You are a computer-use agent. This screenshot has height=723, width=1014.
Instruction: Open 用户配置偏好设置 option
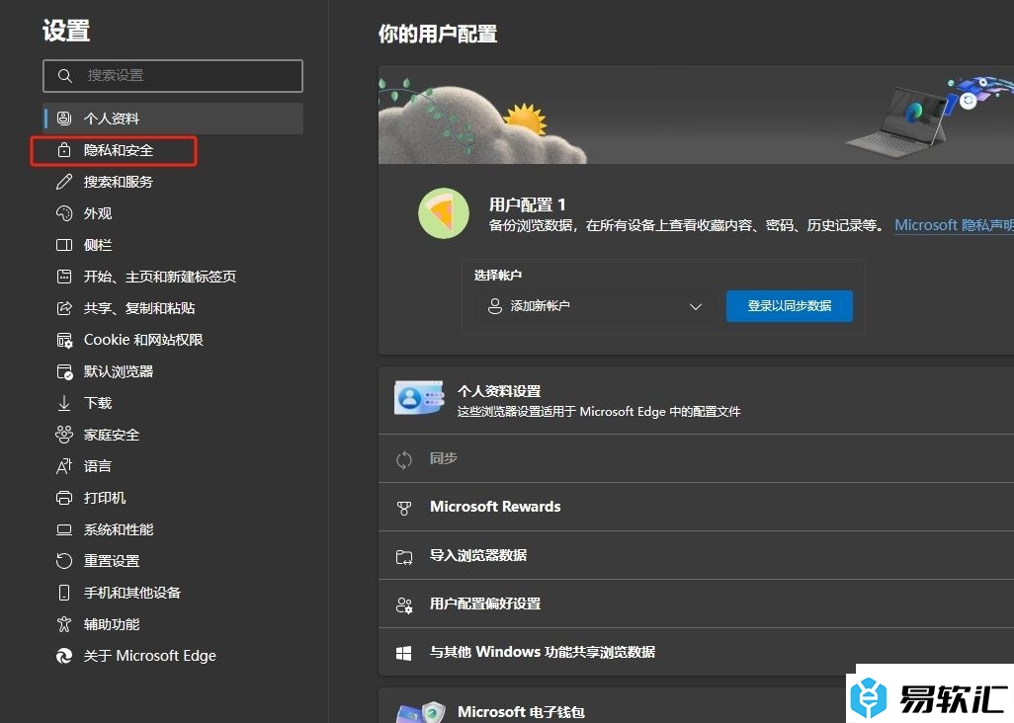click(696, 603)
